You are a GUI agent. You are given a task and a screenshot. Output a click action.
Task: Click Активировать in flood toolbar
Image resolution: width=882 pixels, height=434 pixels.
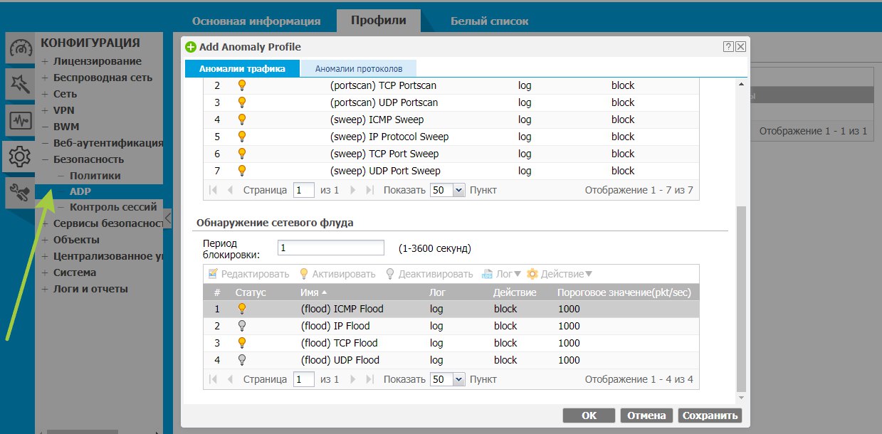point(337,274)
